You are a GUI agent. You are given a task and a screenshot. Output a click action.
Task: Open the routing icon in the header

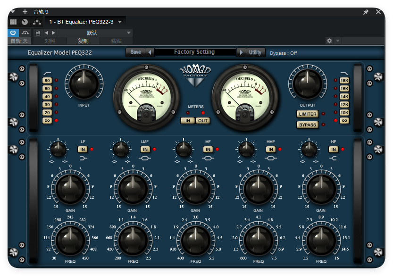click(x=37, y=22)
